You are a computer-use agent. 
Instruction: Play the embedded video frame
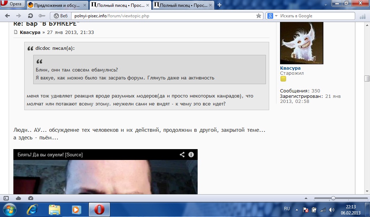point(105,177)
